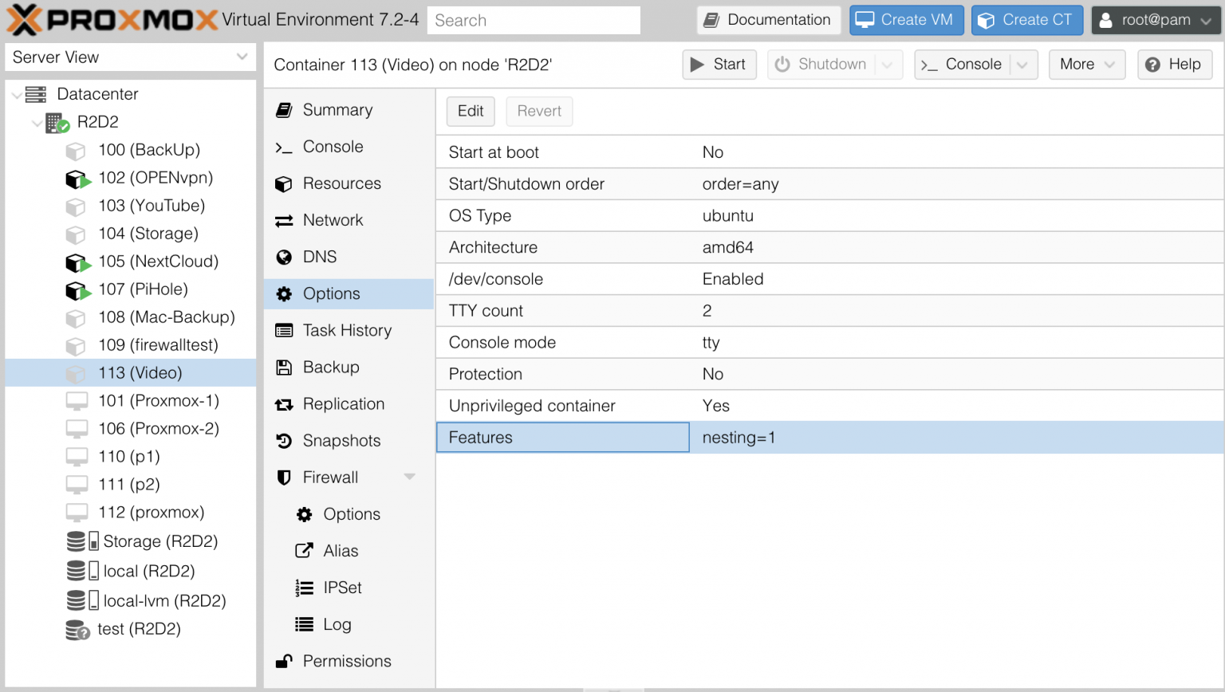The image size is (1225, 692).
Task: Click the Documentation menu item
Action: (768, 19)
